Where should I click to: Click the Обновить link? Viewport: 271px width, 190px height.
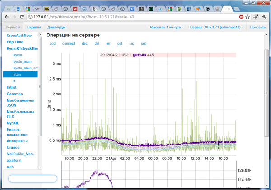tap(258, 27)
